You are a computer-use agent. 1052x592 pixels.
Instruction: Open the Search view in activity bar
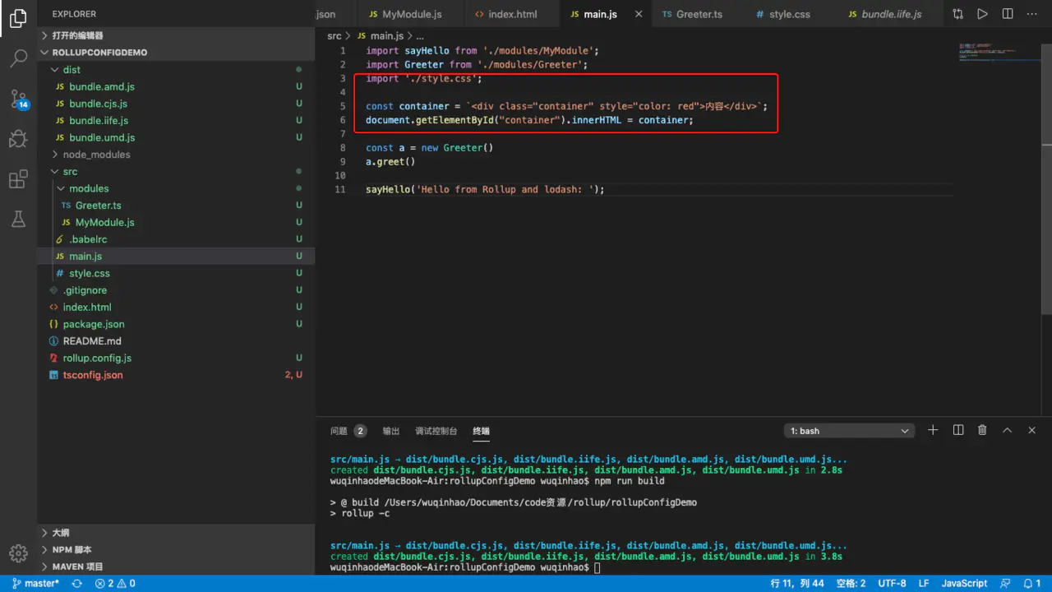pos(18,58)
